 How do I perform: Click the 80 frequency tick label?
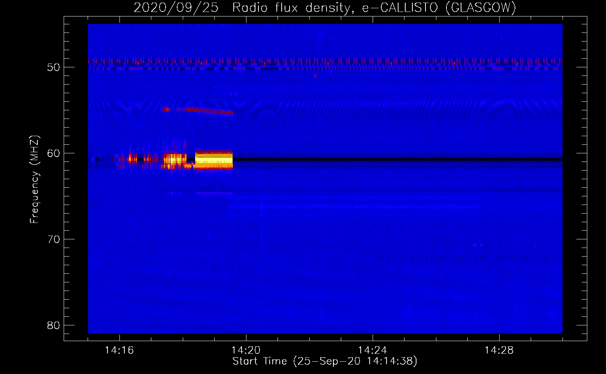(54, 325)
